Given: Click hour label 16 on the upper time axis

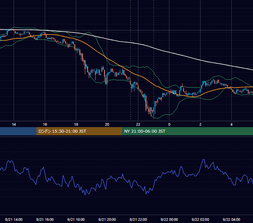Looking at the screenshot, I should [x=45, y=125].
